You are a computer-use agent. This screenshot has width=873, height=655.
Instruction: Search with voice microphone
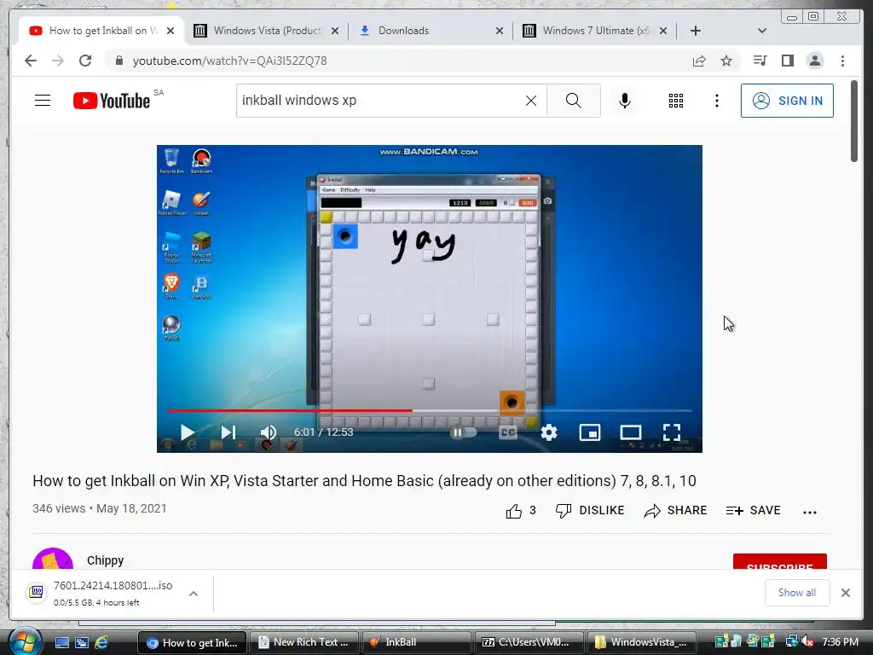click(625, 101)
